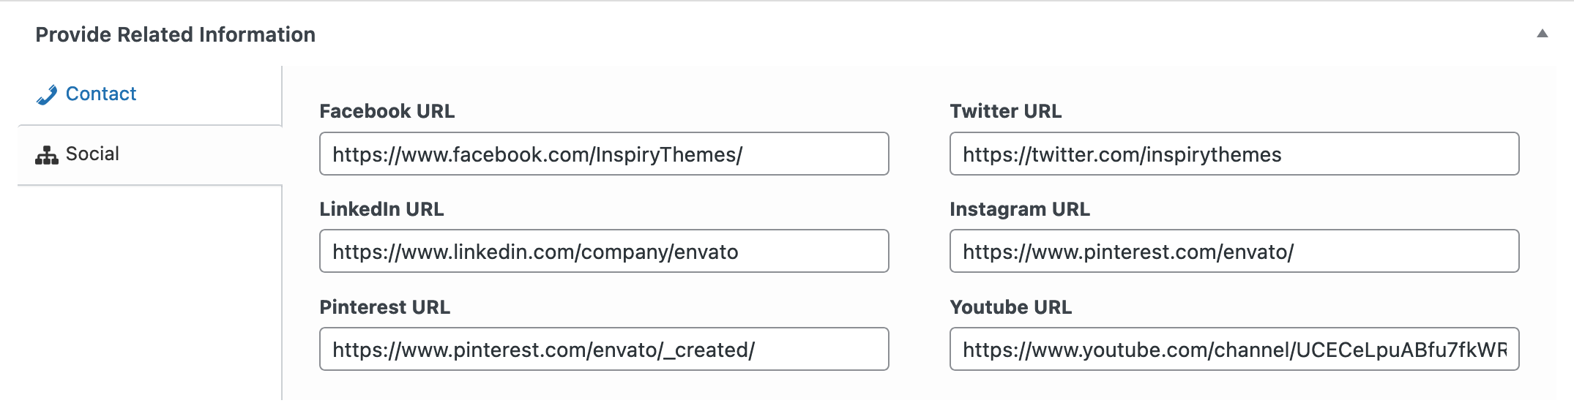Click the youtube.com/channel address text

click(x=1234, y=350)
